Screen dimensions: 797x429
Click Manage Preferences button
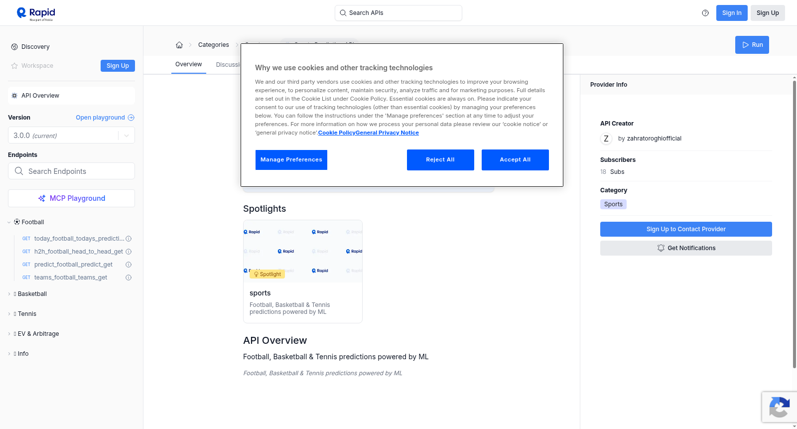click(x=291, y=160)
